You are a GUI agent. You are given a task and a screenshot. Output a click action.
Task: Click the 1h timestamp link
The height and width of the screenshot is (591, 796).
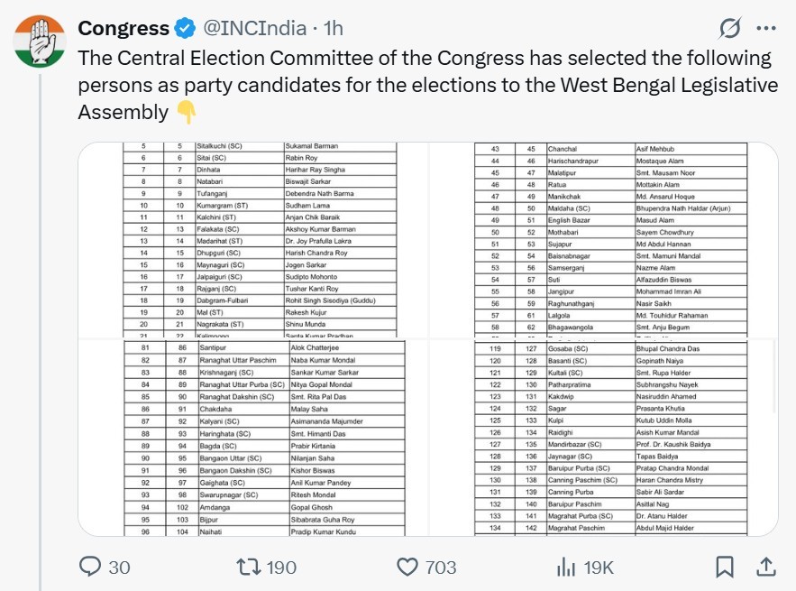click(332, 29)
